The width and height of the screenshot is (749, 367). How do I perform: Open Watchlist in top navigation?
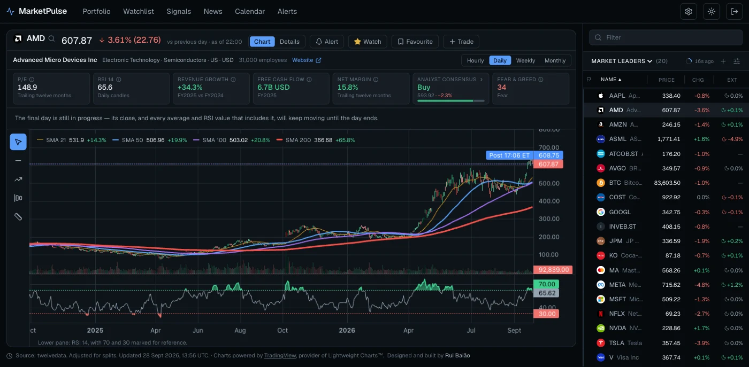[139, 11]
